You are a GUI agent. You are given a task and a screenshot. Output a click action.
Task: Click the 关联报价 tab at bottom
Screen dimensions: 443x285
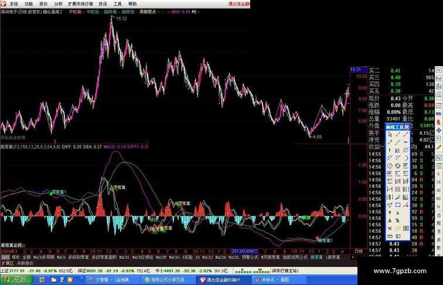pyautogui.click(x=25, y=263)
